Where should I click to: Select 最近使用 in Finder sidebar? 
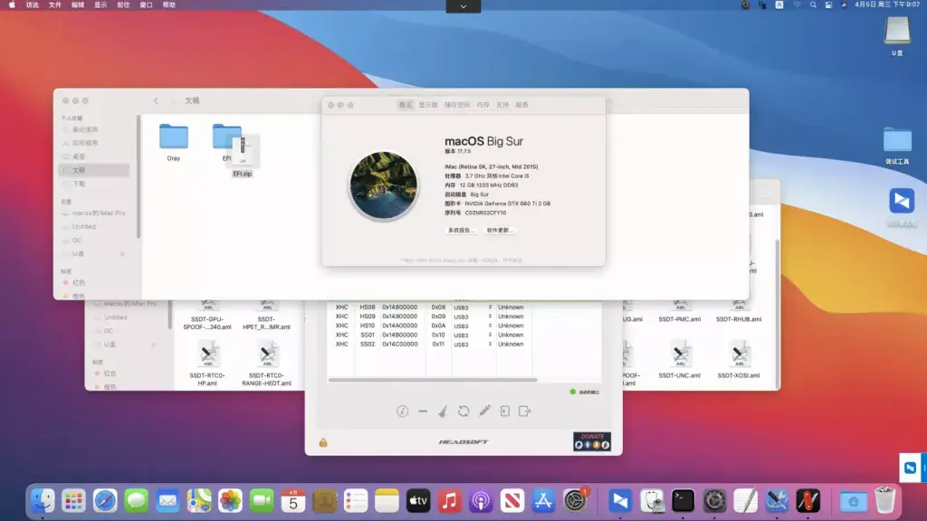click(x=85, y=129)
